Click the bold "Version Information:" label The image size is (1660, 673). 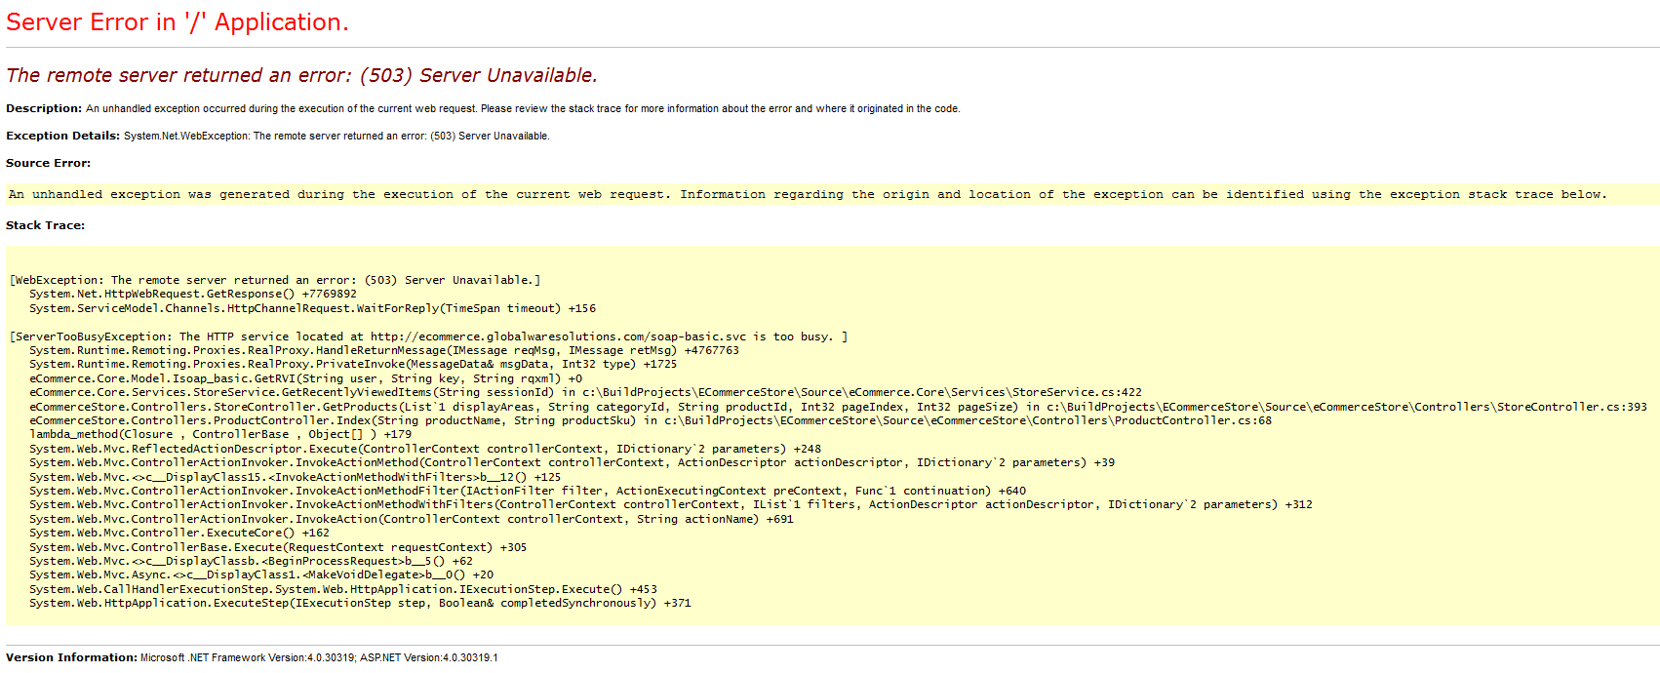(71, 657)
